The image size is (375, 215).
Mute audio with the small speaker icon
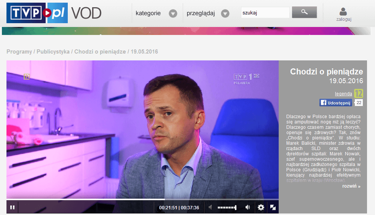click(x=210, y=207)
